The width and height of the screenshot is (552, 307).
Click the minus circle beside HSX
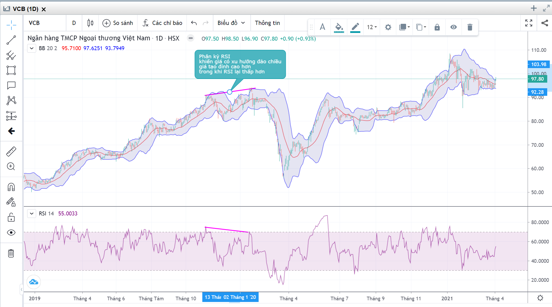[x=190, y=38]
